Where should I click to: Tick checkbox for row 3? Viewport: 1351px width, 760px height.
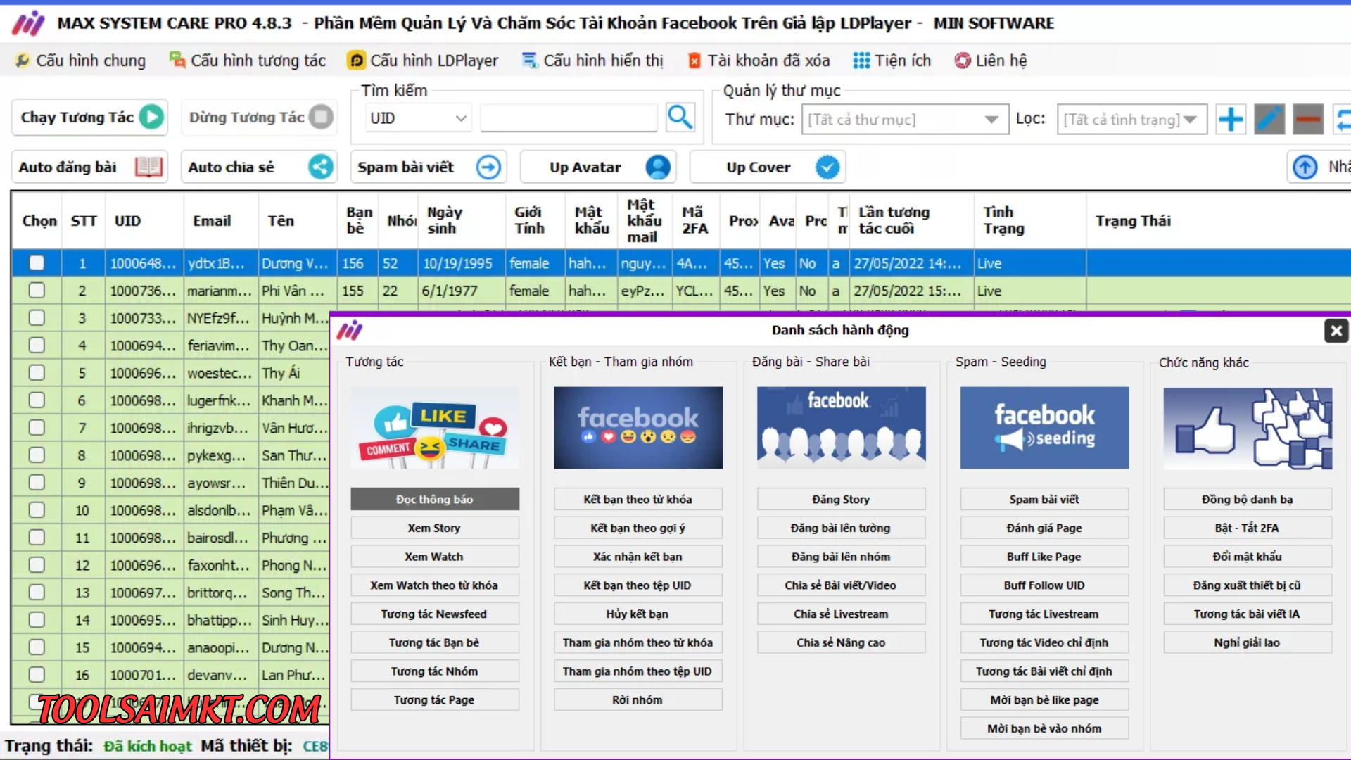[37, 318]
